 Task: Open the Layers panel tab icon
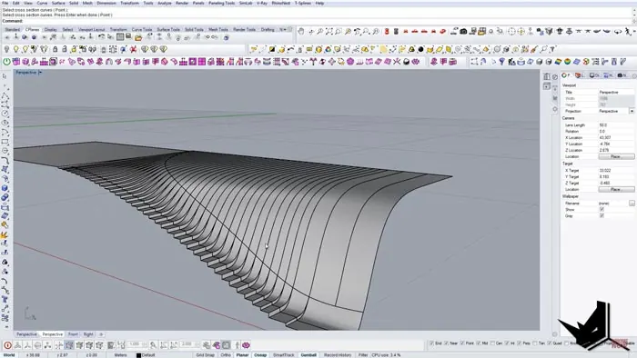coord(579,75)
